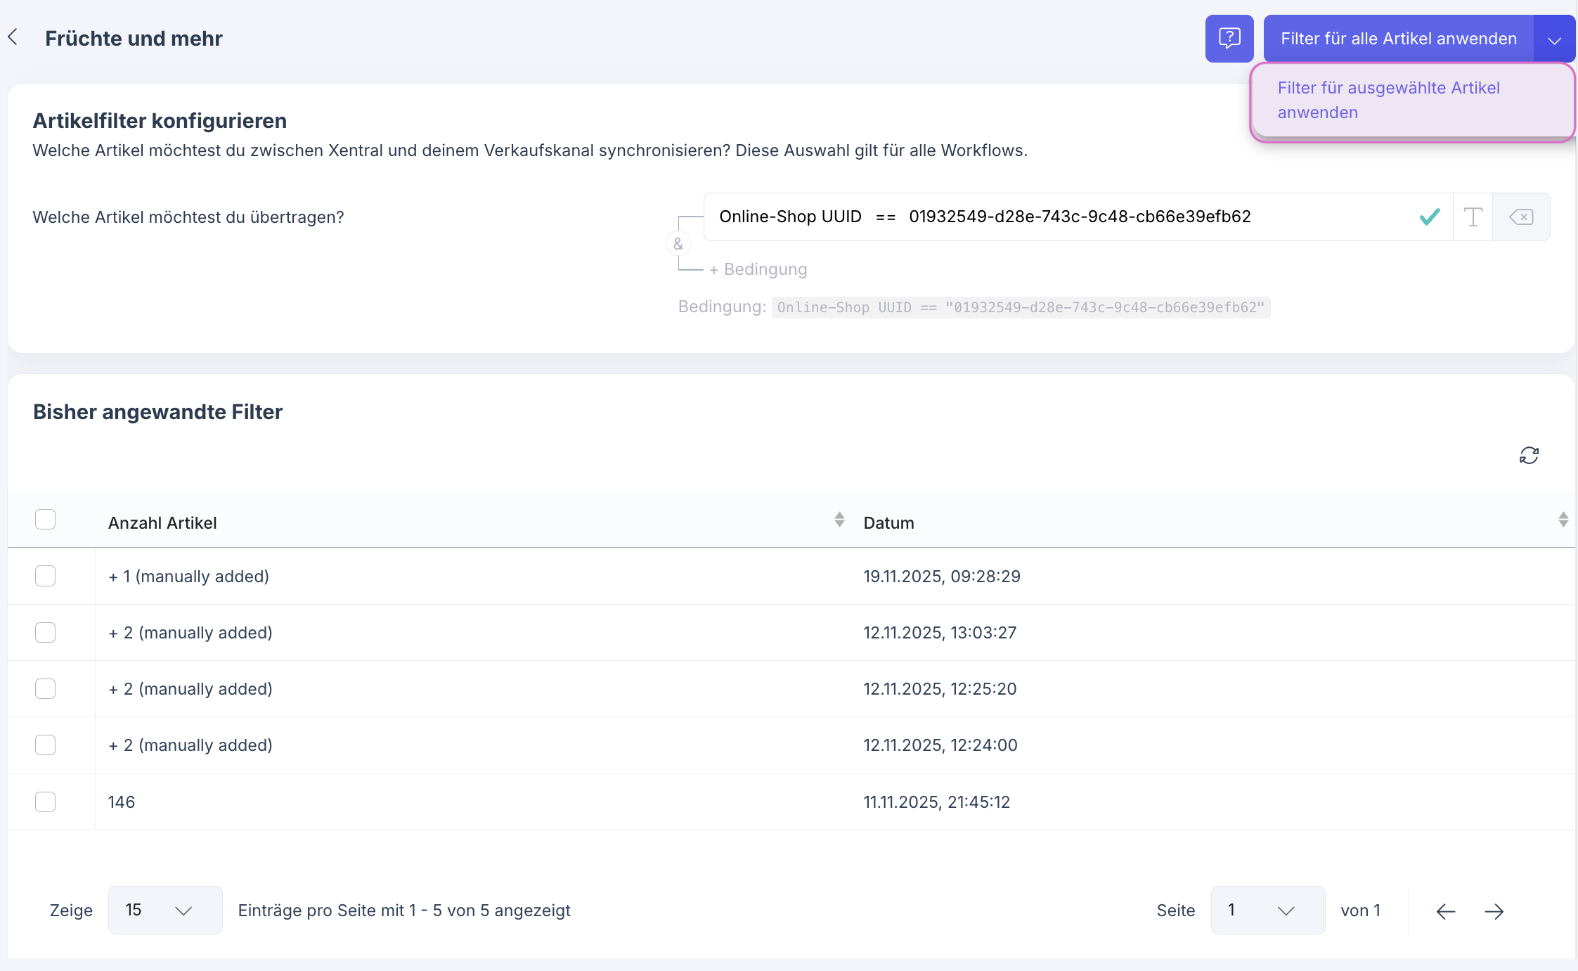Tick the select-all checkbox in the header
The image size is (1578, 971).
[x=46, y=520]
